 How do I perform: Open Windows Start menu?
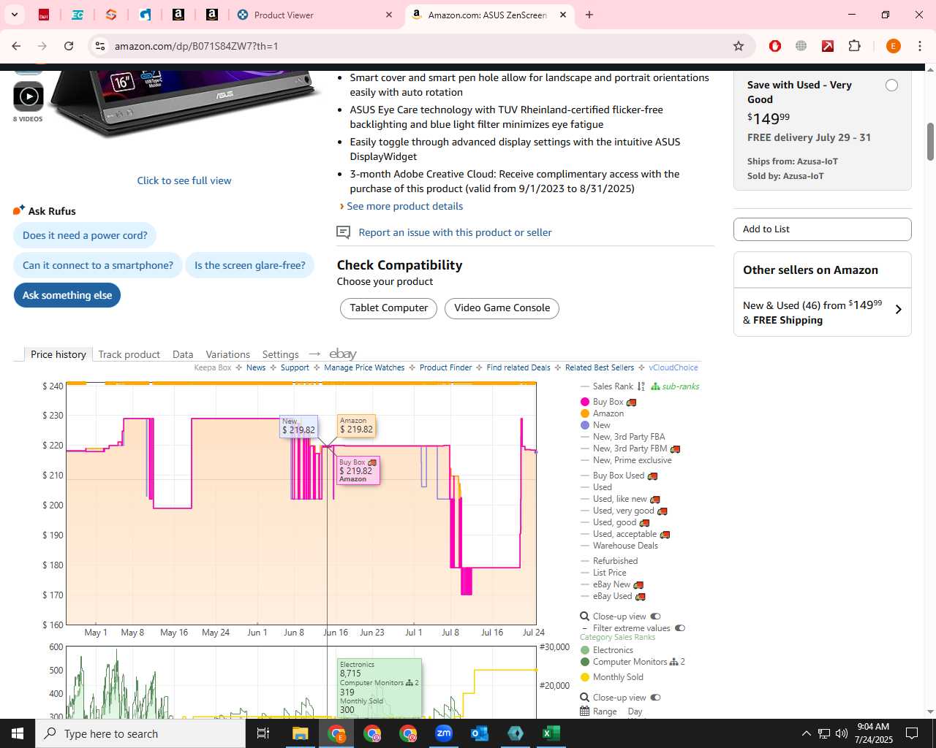18,733
